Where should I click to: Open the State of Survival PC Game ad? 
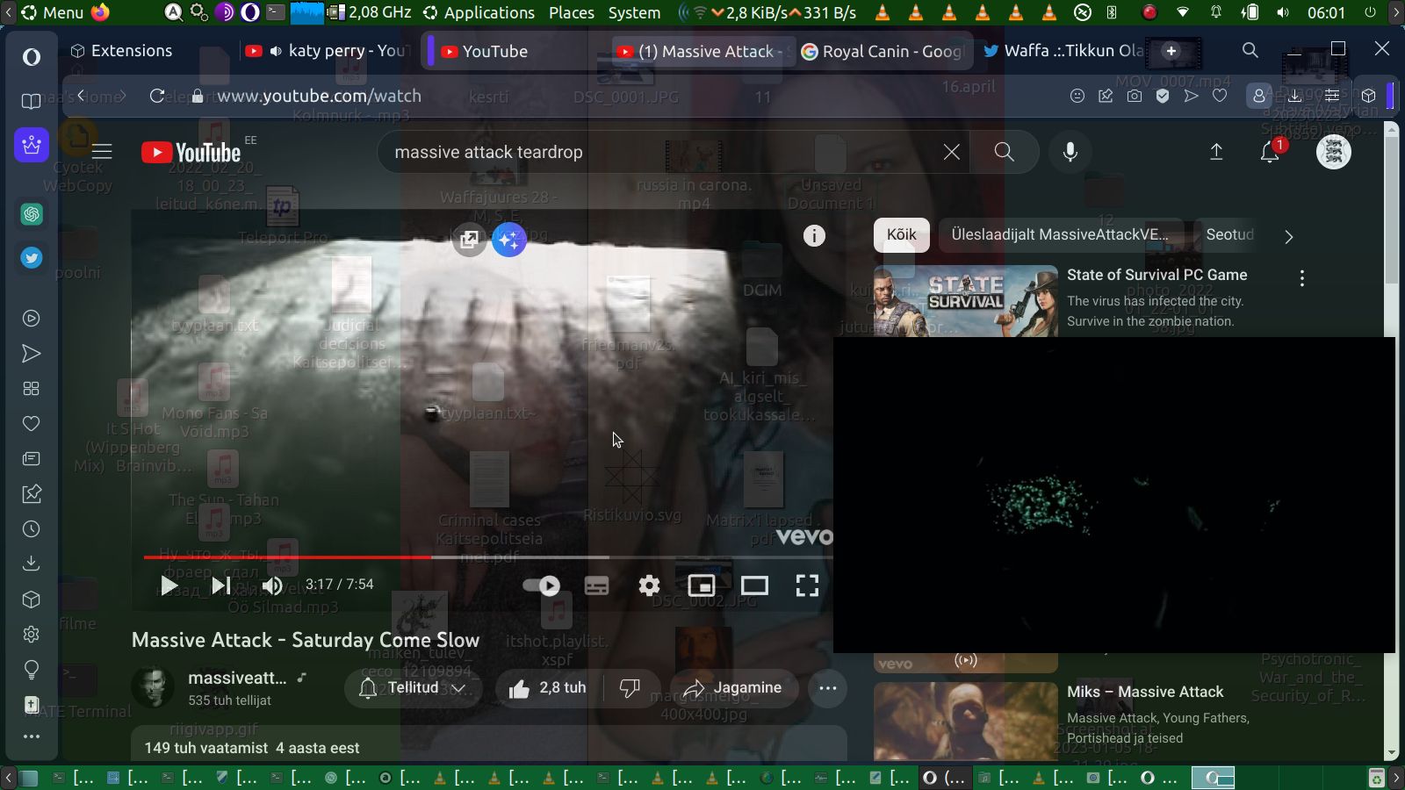pos(1157,275)
